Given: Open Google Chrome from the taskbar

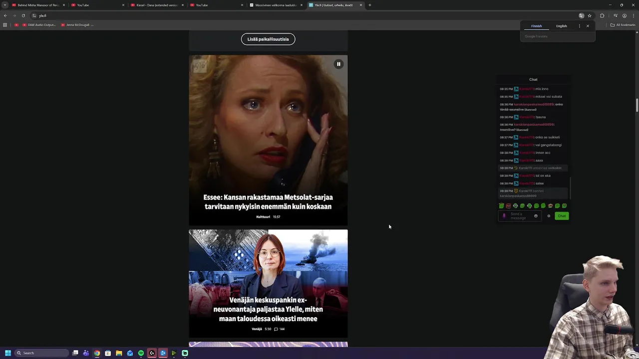Looking at the screenshot, I should point(97,353).
